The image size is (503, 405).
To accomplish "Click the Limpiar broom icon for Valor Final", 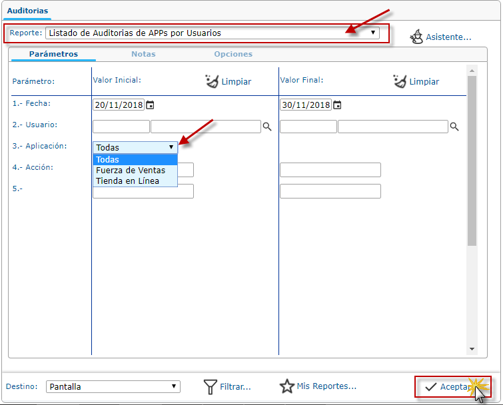I will tap(400, 81).
